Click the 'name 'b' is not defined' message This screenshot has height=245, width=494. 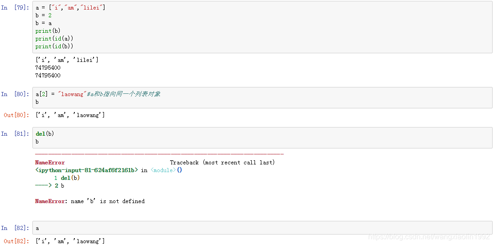pos(108,201)
